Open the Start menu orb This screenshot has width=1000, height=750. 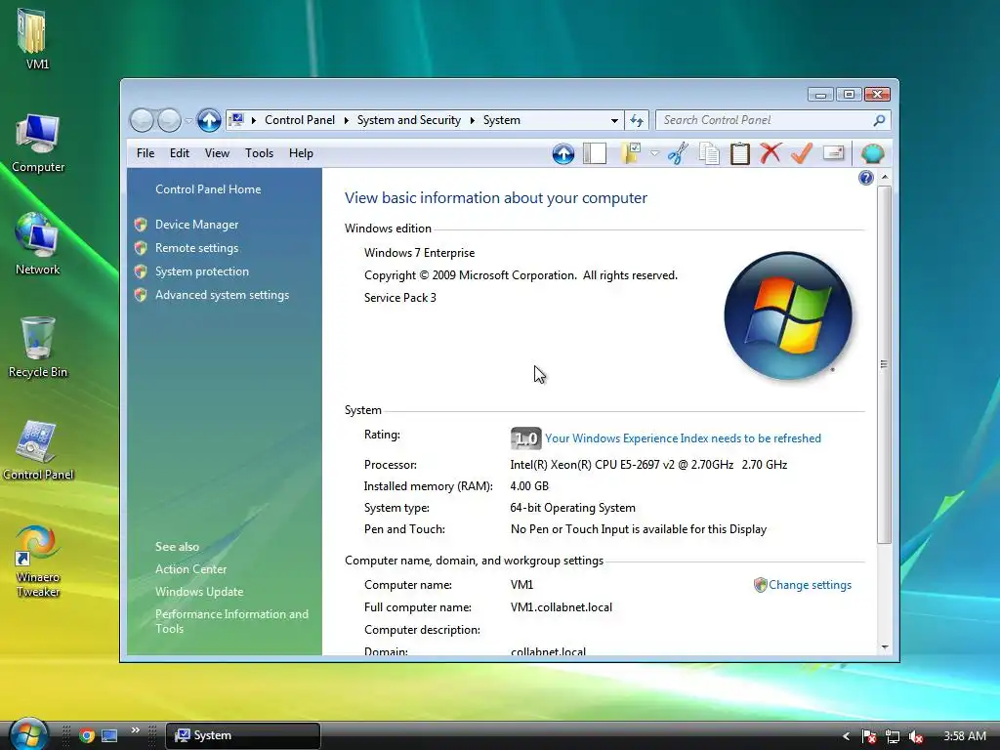(x=28, y=733)
